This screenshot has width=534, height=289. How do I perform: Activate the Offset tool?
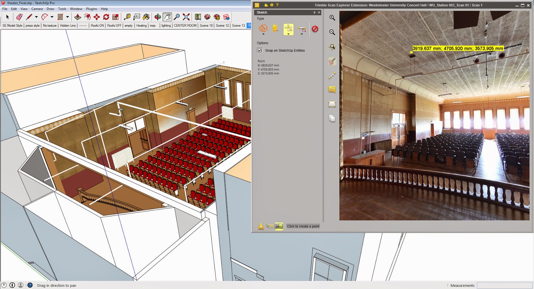click(x=87, y=17)
